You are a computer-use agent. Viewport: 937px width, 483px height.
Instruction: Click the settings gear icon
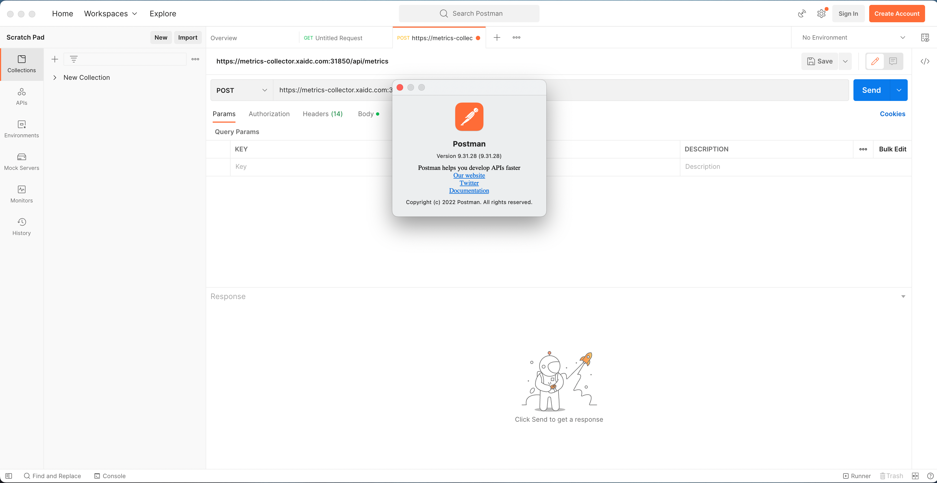click(821, 14)
